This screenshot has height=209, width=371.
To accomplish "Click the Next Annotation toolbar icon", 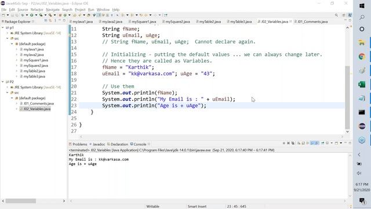I will pyautogui.click(x=123, y=15).
